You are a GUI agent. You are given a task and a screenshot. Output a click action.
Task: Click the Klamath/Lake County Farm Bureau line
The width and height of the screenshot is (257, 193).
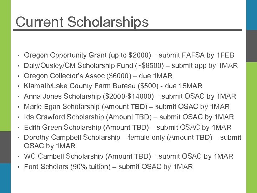tap(113, 86)
